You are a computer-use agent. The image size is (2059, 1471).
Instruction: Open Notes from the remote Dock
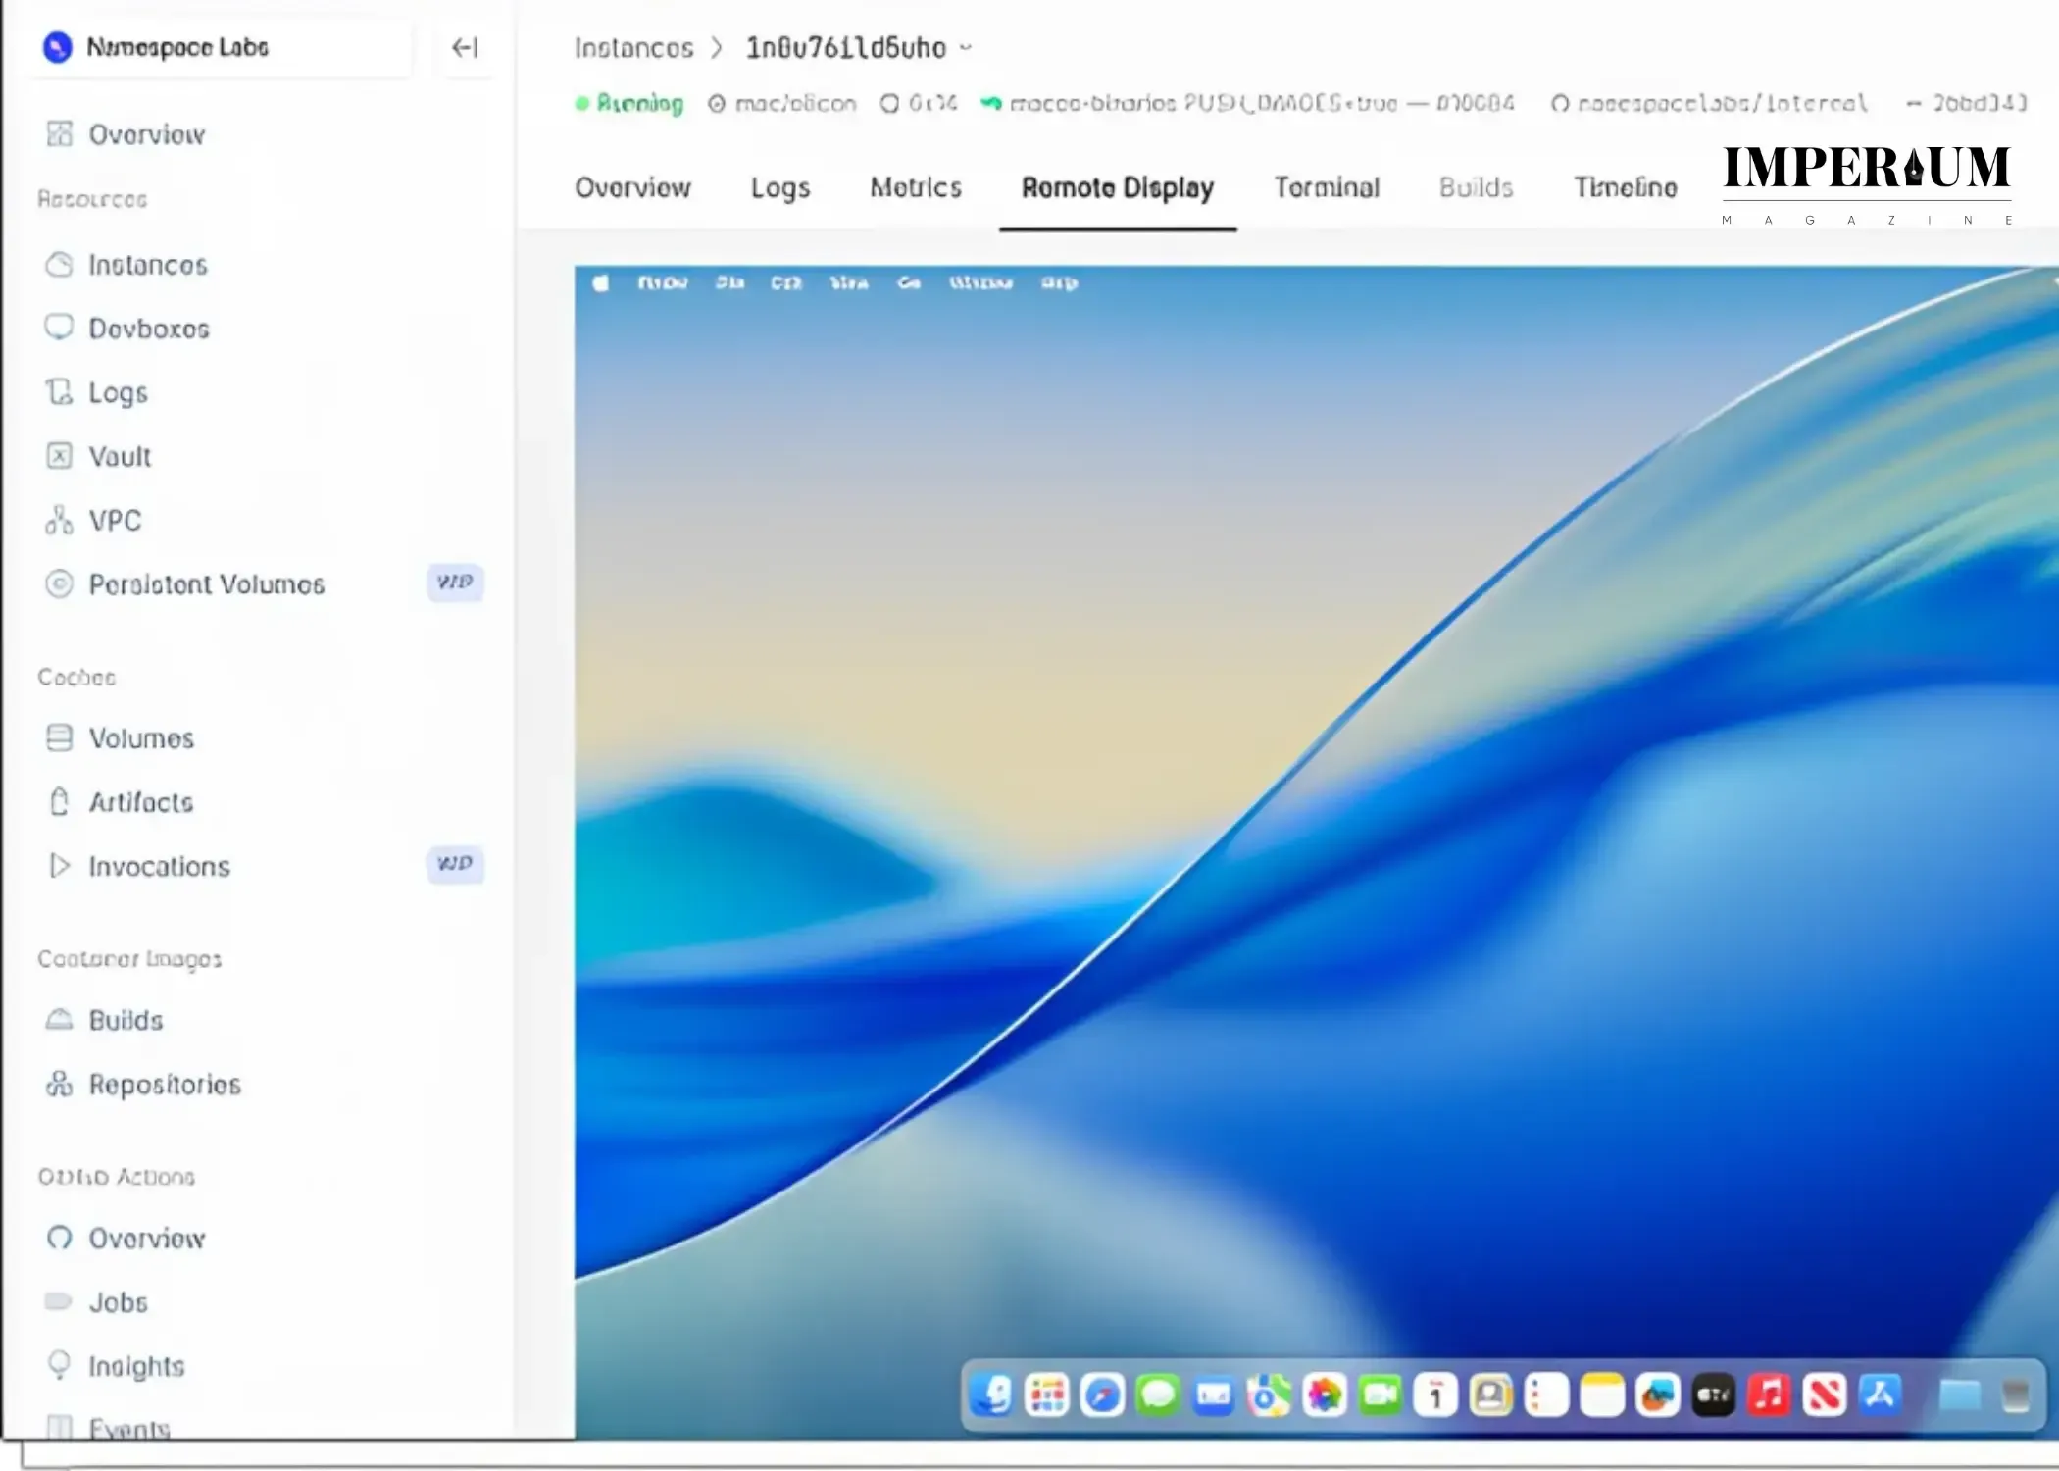tap(1603, 1395)
